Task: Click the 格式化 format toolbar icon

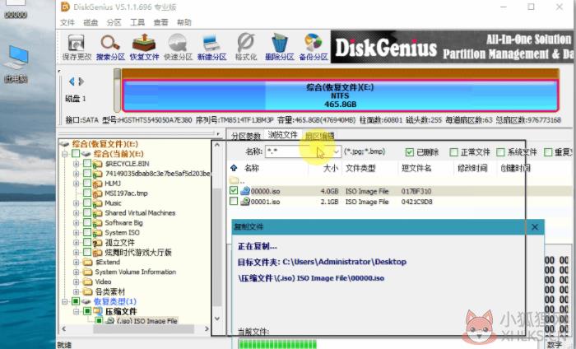Action: pyautogui.click(x=245, y=44)
